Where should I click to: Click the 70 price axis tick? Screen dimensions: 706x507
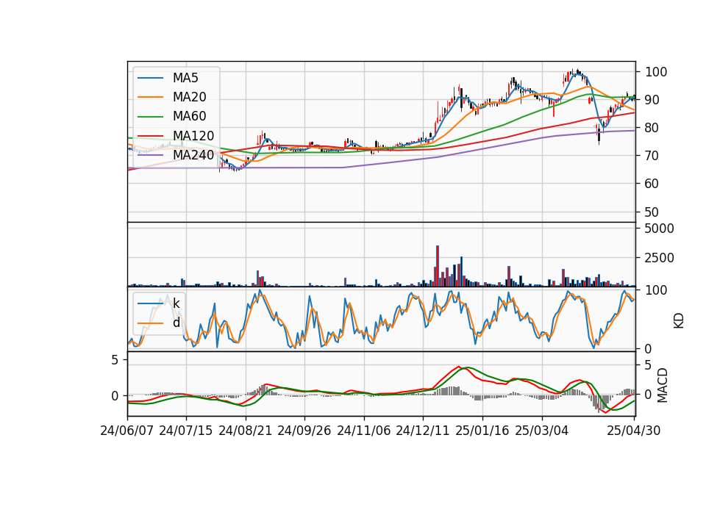click(x=652, y=156)
